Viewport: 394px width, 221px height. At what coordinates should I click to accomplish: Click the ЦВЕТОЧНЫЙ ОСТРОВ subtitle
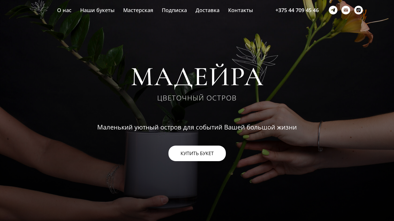pyautogui.click(x=197, y=98)
